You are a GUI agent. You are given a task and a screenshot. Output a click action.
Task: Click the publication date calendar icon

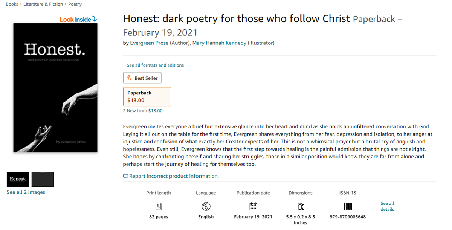253,206
